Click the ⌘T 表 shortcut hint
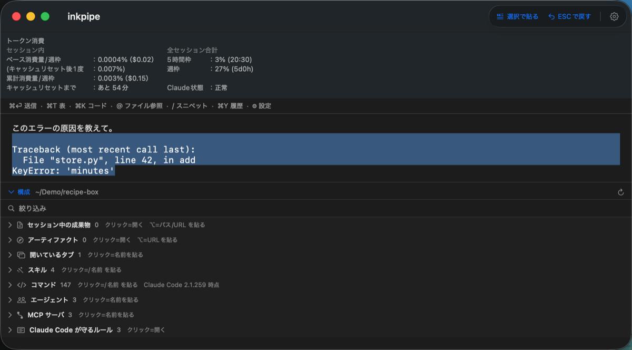 tap(56, 106)
